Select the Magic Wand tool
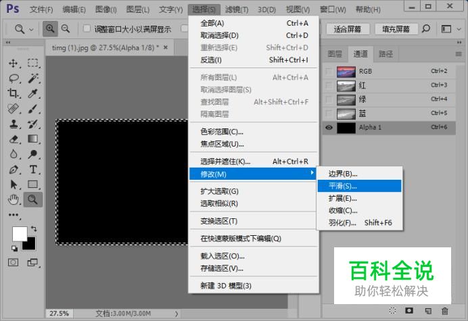Screen dimensions: 468x321 pyautogui.click(x=33, y=78)
